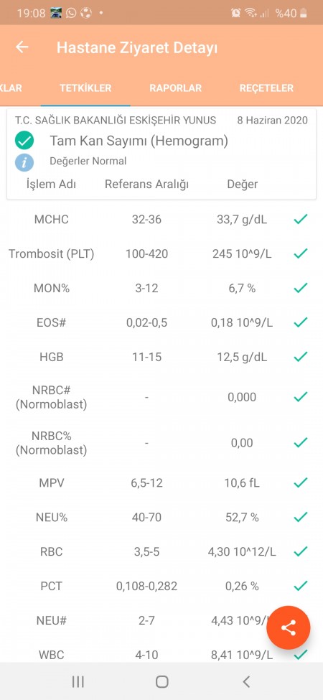Tap the Android recent apps icon
The width and height of the screenshot is (323, 700).
click(x=78, y=681)
